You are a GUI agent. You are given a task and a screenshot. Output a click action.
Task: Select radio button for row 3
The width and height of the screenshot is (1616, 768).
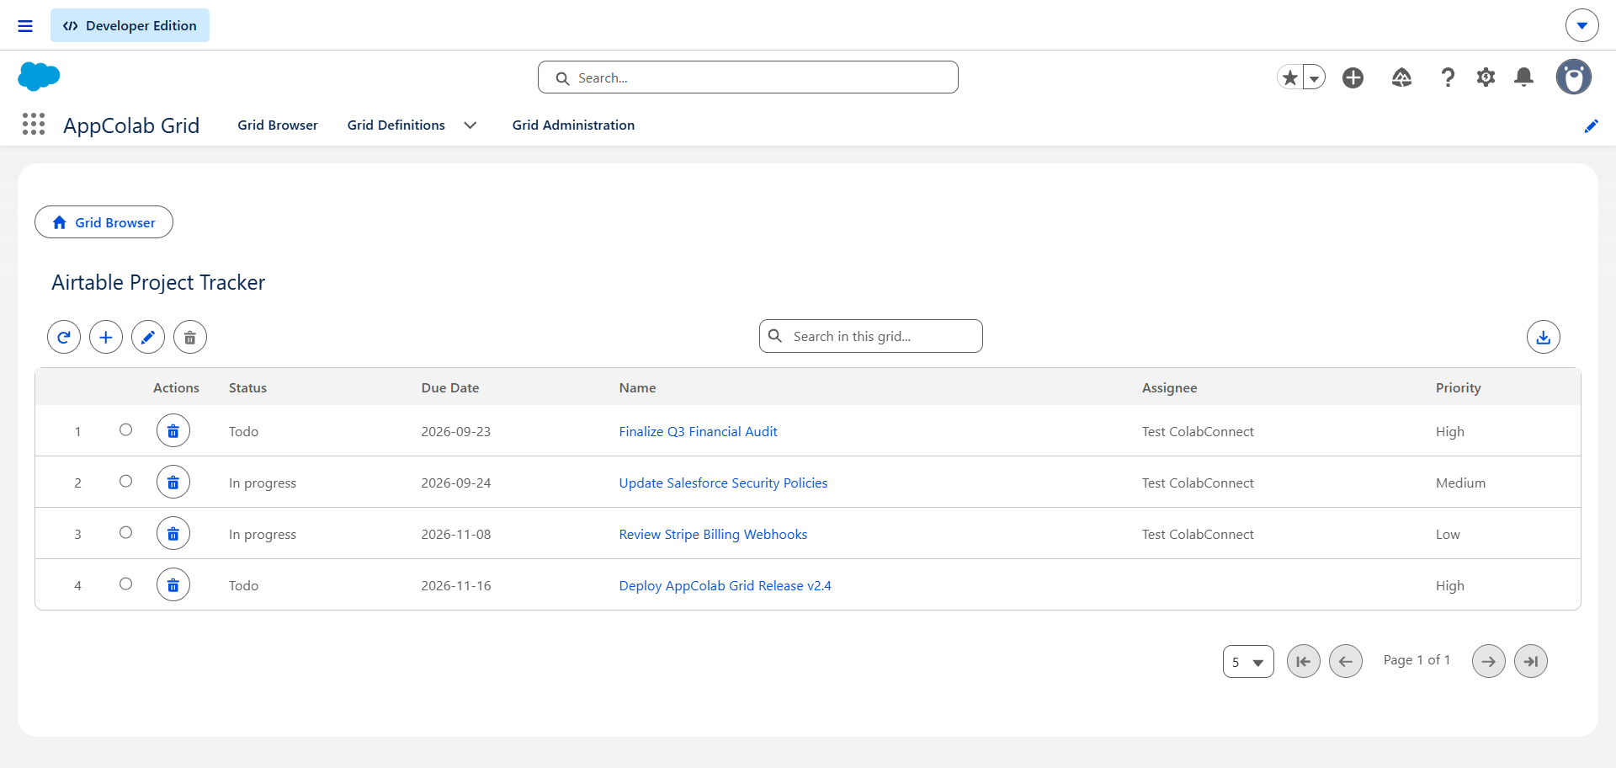(125, 532)
